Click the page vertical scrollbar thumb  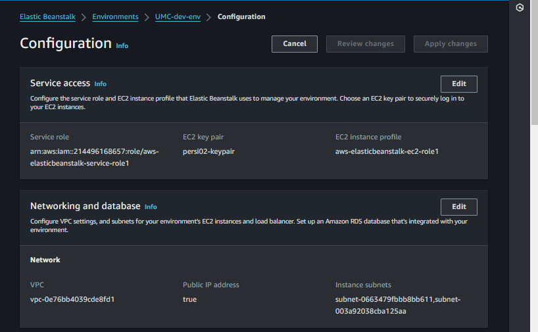click(534, 62)
